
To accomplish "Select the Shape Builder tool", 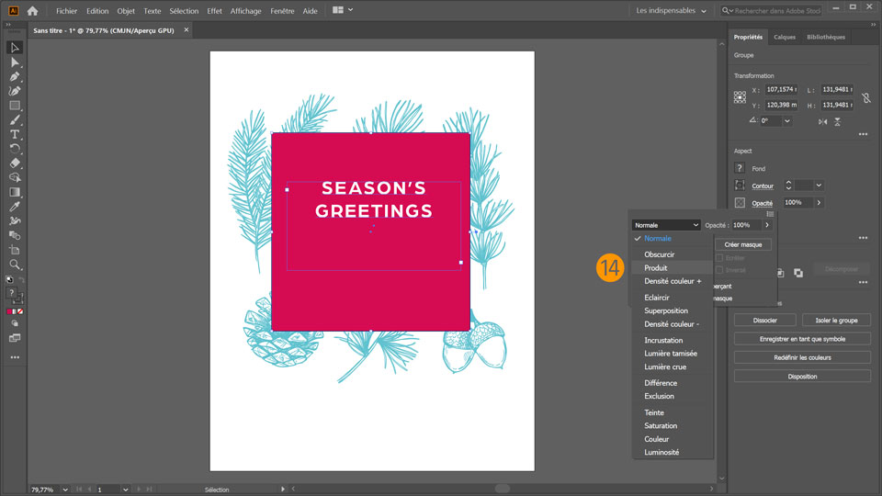I will click(x=15, y=177).
